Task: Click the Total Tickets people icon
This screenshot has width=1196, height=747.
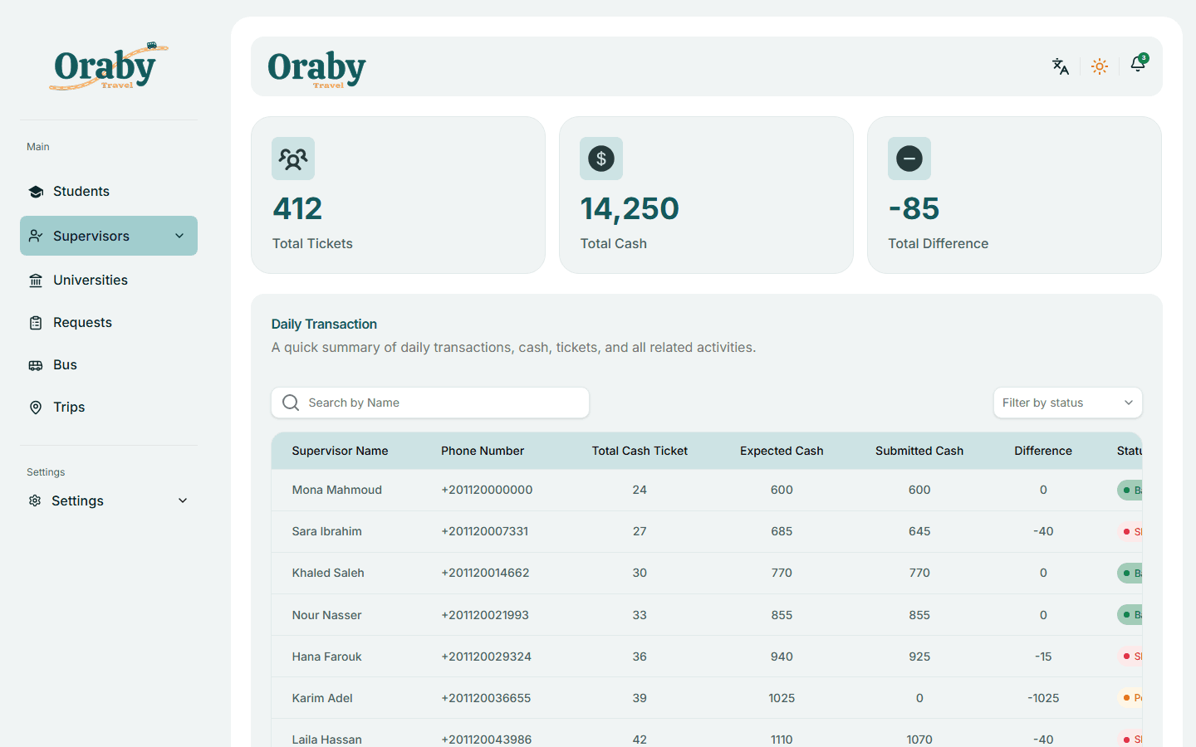Action: click(x=293, y=159)
